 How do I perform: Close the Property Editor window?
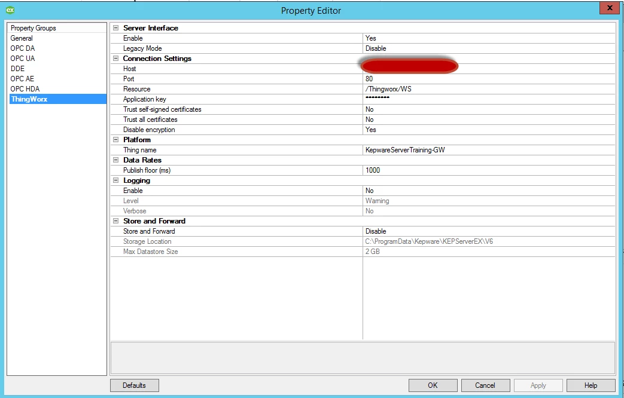click(610, 8)
